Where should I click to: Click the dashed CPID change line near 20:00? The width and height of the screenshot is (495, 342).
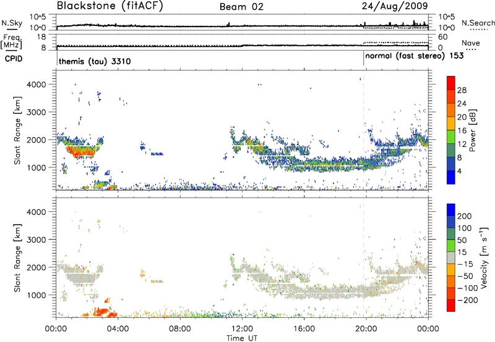coord(363,130)
